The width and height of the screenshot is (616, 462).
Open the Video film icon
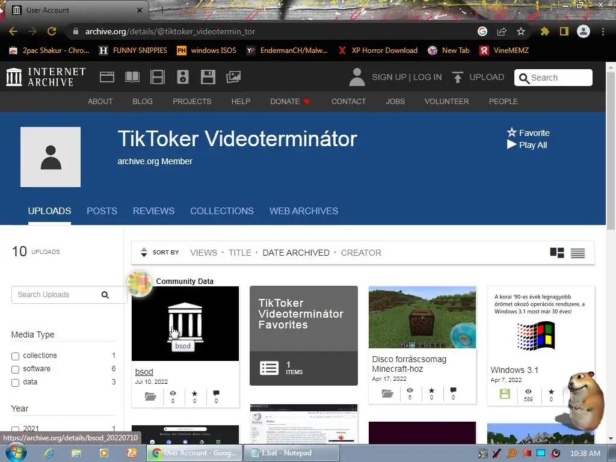point(158,77)
